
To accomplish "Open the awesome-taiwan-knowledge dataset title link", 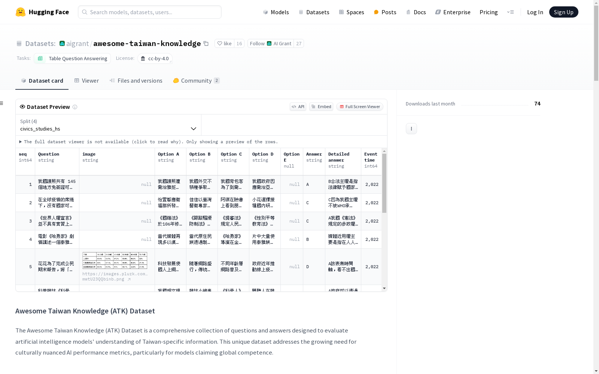I will point(147,43).
